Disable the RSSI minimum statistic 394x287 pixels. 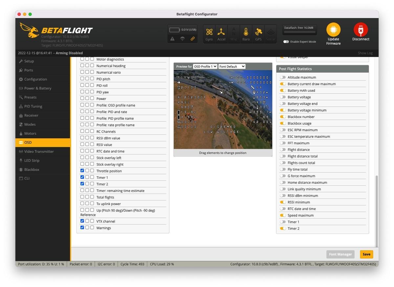(x=283, y=202)
